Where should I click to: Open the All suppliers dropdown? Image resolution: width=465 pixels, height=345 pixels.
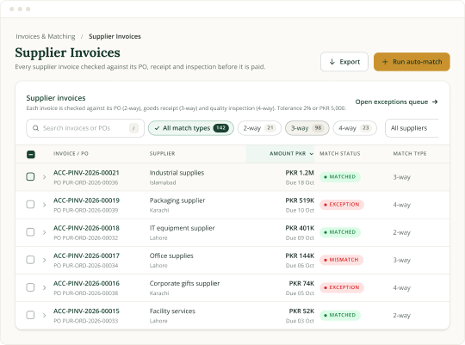click(412, 128)
